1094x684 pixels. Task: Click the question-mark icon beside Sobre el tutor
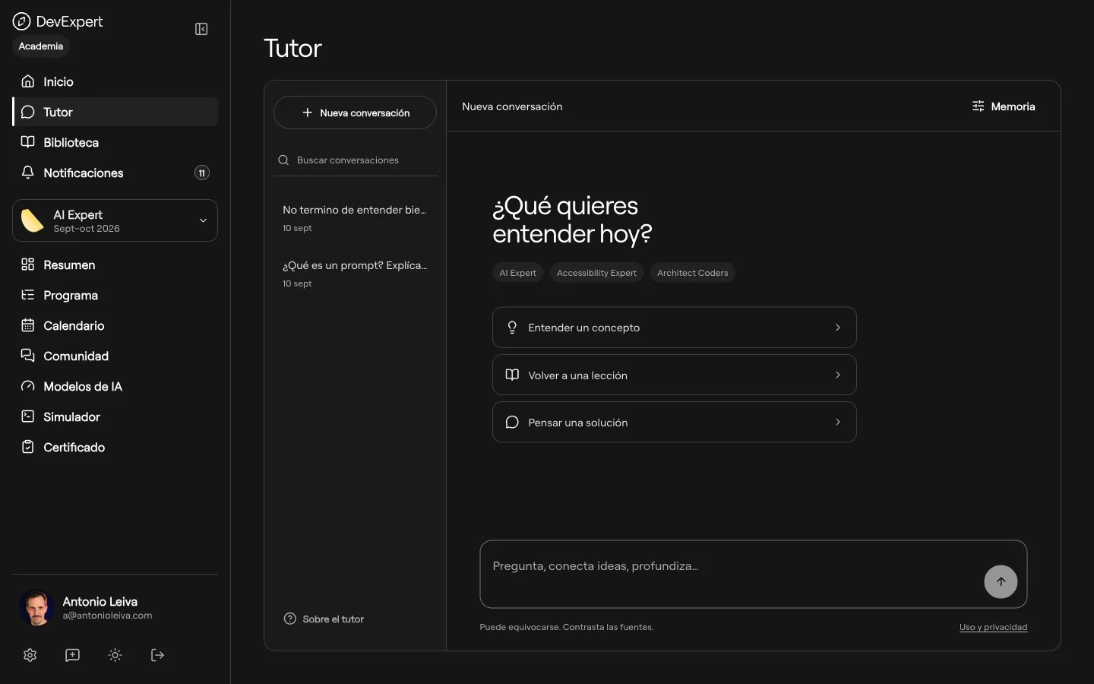290,619
